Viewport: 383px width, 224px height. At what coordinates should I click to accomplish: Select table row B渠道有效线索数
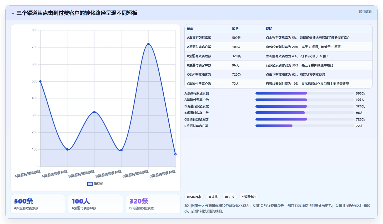click(x=279, y=56)
